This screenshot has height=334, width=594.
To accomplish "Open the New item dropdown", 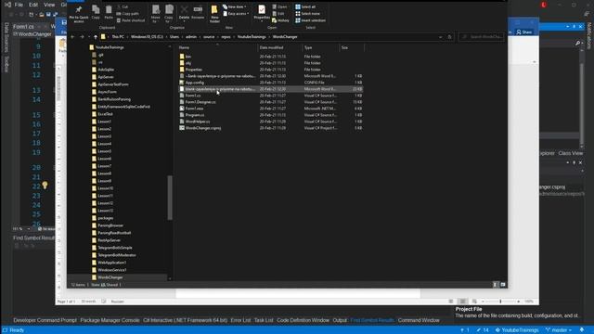I will [235, 6].
